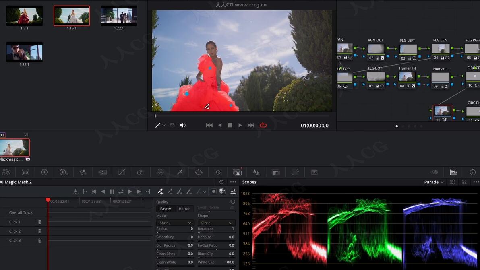This screenshot has height=270, width=480.
Task: Delete the Click 1 stroke
Action: point(40,222)
